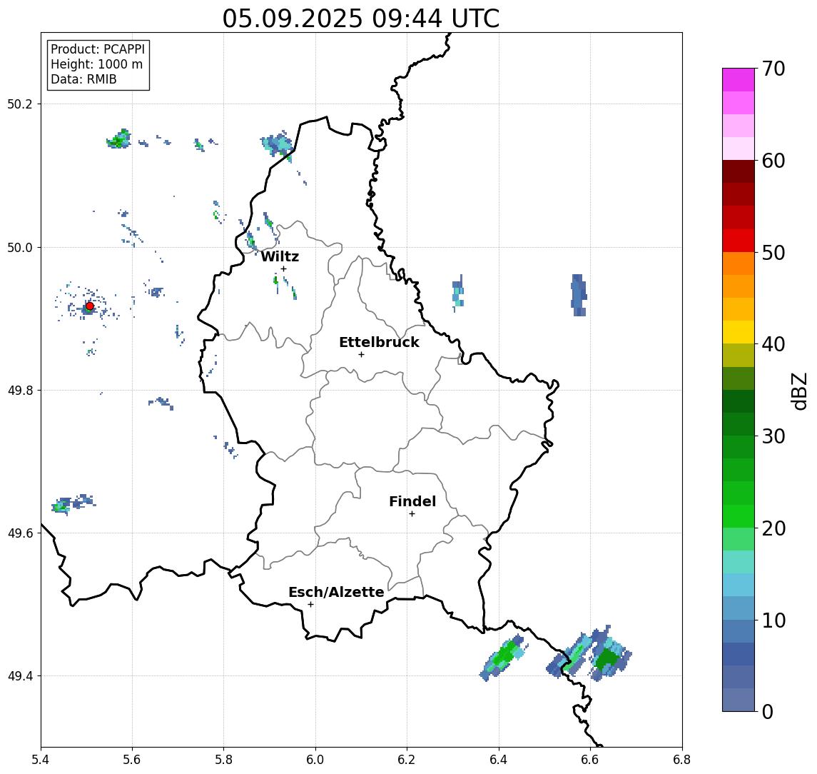
Task: Click the longitude axis label 6.4
Action: tap(499, 760)
